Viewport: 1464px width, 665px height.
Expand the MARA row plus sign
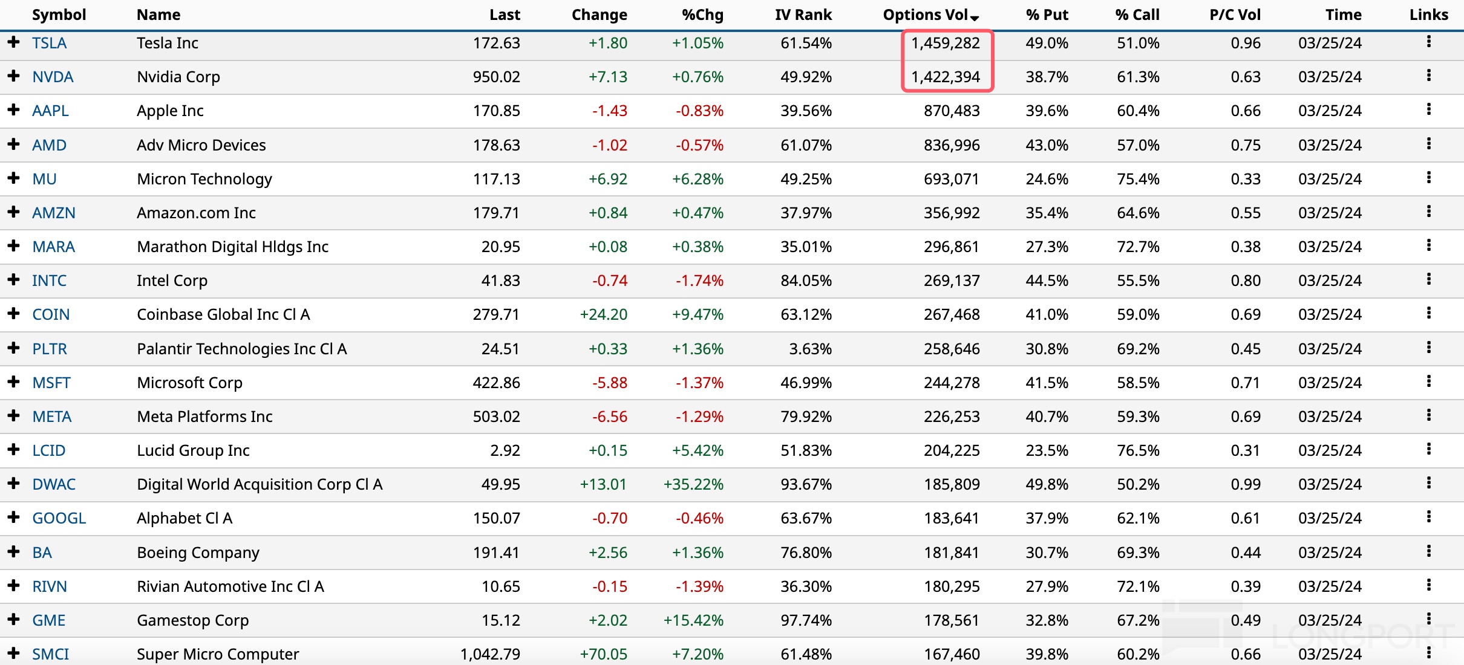(13, 245)
